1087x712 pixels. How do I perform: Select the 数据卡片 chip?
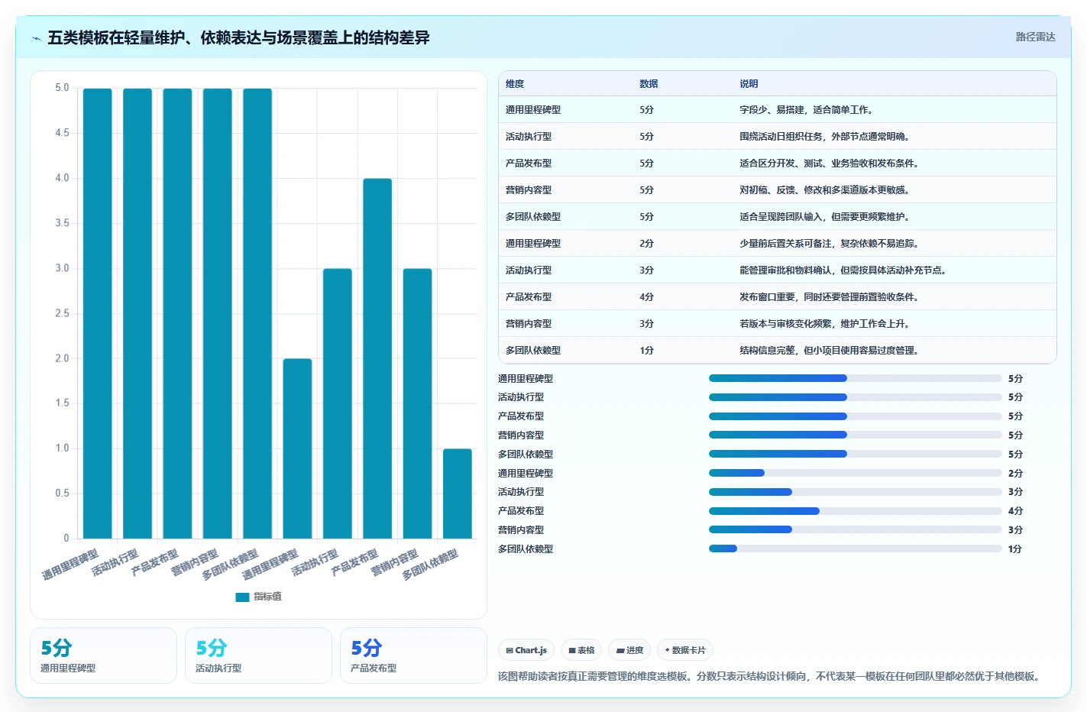point(685,650)
